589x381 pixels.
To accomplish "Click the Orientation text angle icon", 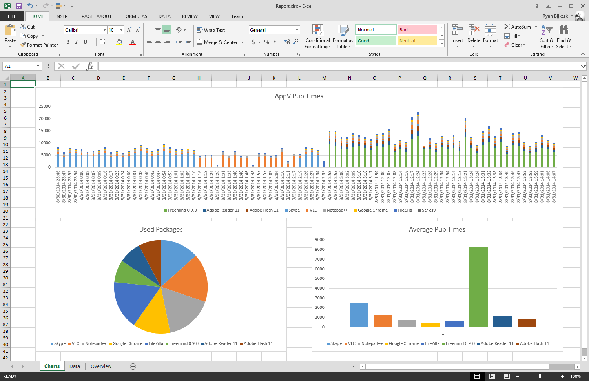I will coord(179,30).
